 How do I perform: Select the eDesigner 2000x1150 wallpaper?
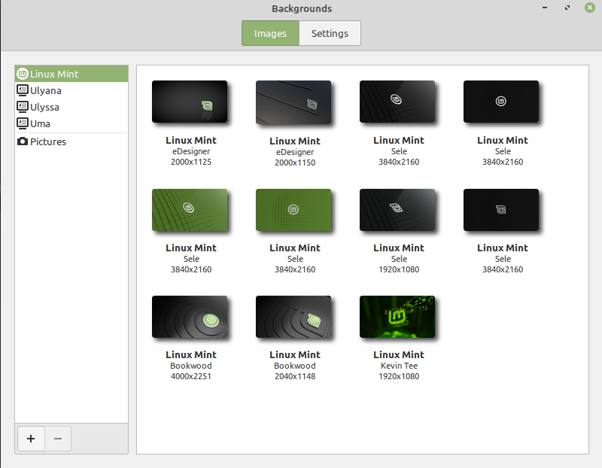(x=294, y=102)
